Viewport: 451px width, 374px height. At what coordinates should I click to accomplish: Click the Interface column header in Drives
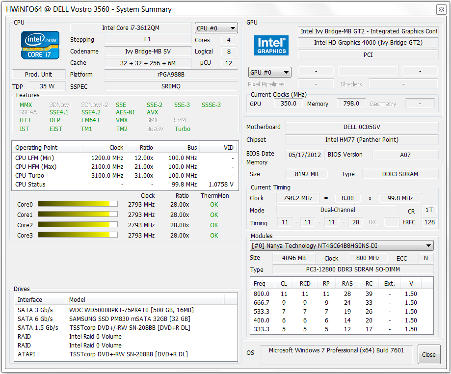(40, 299)
